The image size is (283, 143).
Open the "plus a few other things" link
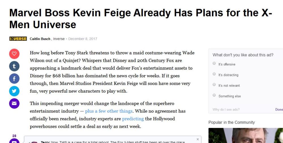point(109,111)
